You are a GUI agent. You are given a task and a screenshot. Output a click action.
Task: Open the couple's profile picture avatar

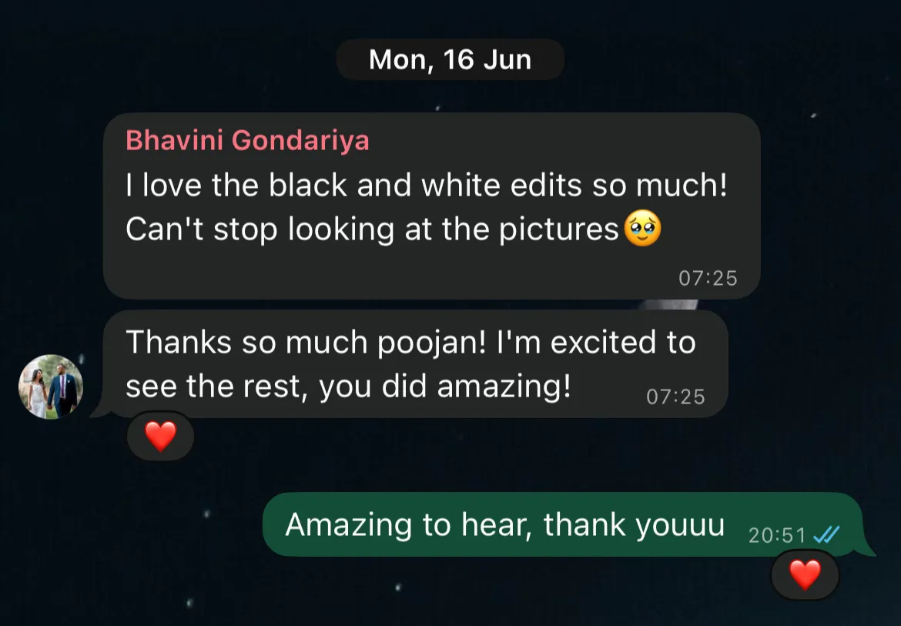(51, 387)
